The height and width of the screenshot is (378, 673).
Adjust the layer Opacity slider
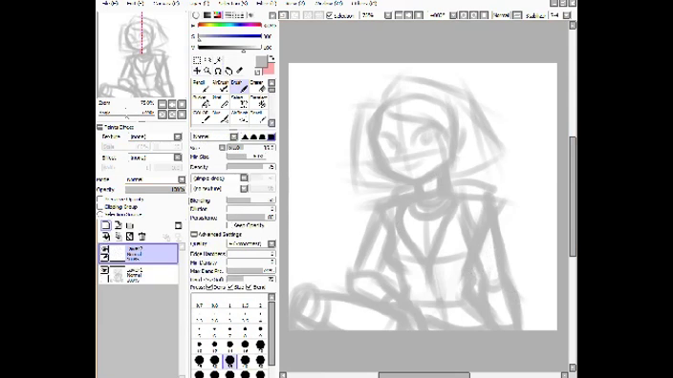pyautogui.click(x=156, y=189)
